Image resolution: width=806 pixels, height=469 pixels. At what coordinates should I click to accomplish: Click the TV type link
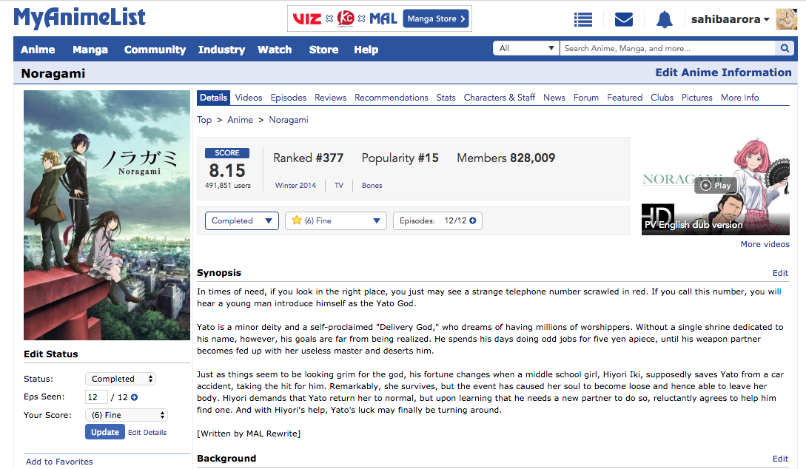tap(339, 186)
